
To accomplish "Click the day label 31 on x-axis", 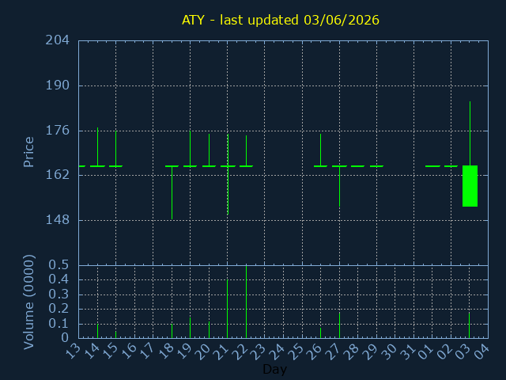I will [x=408, y=351].
